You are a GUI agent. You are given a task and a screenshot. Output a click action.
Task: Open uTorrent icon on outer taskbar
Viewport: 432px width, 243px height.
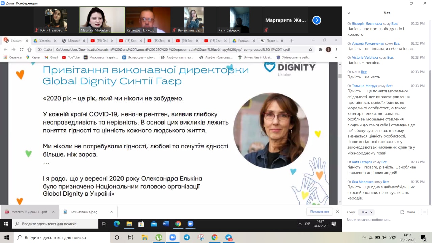click(159, 237)
